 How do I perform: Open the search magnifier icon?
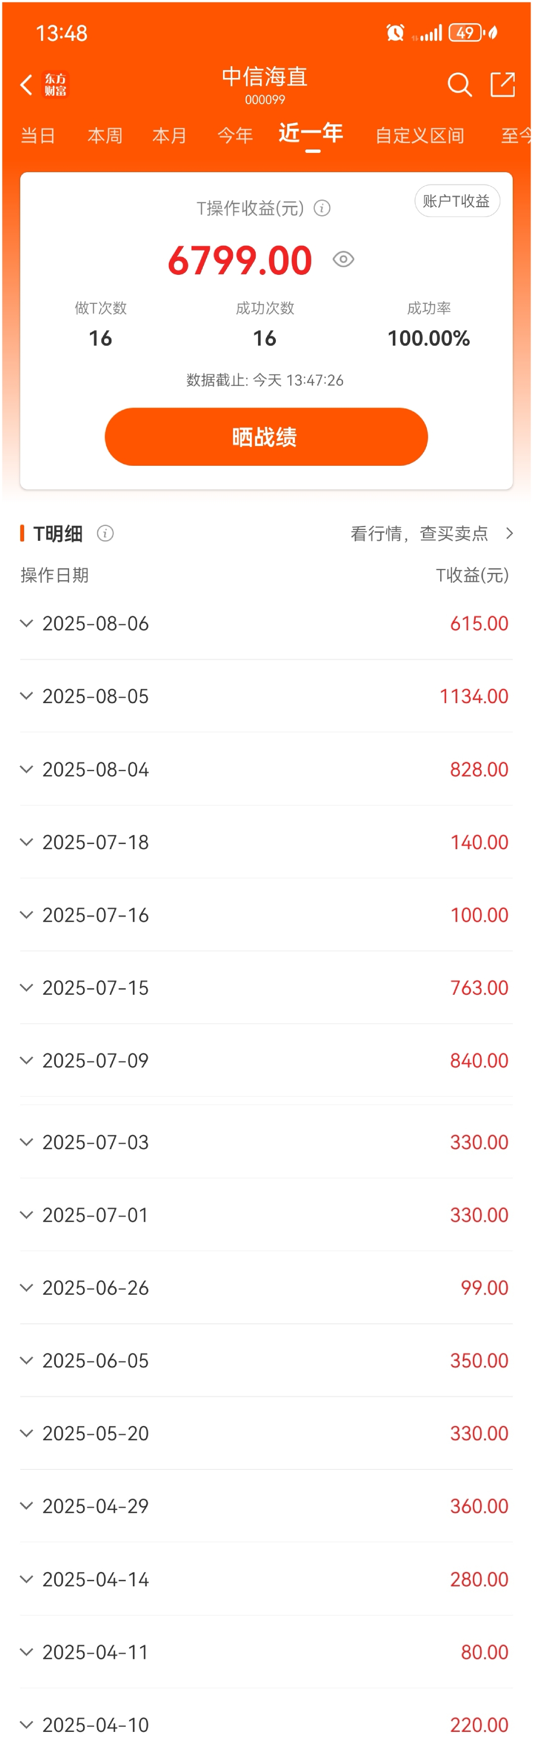[459, 85]
